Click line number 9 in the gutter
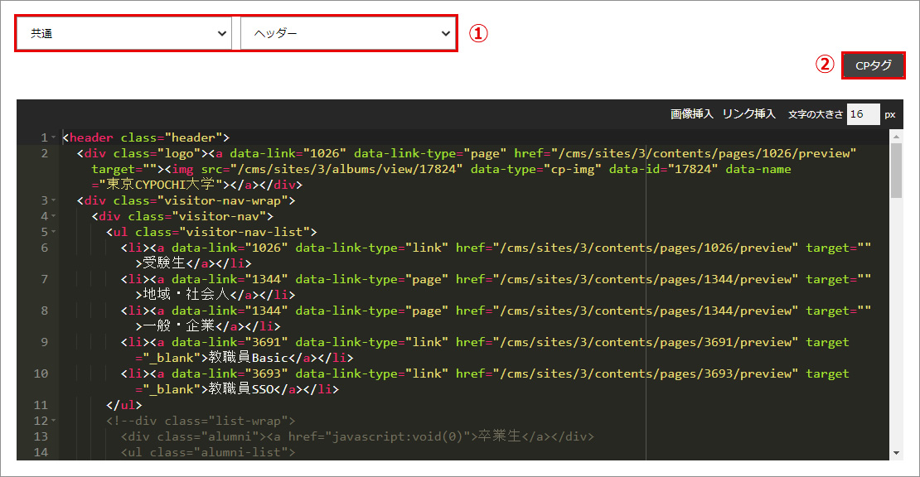This screenshot has height=477, width=920. point(45,342)
